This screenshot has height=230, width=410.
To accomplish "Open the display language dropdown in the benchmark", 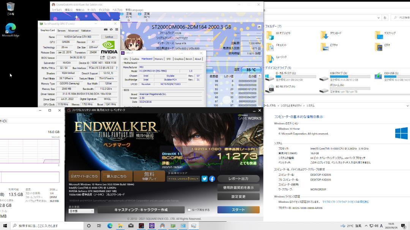I will 81,211.
